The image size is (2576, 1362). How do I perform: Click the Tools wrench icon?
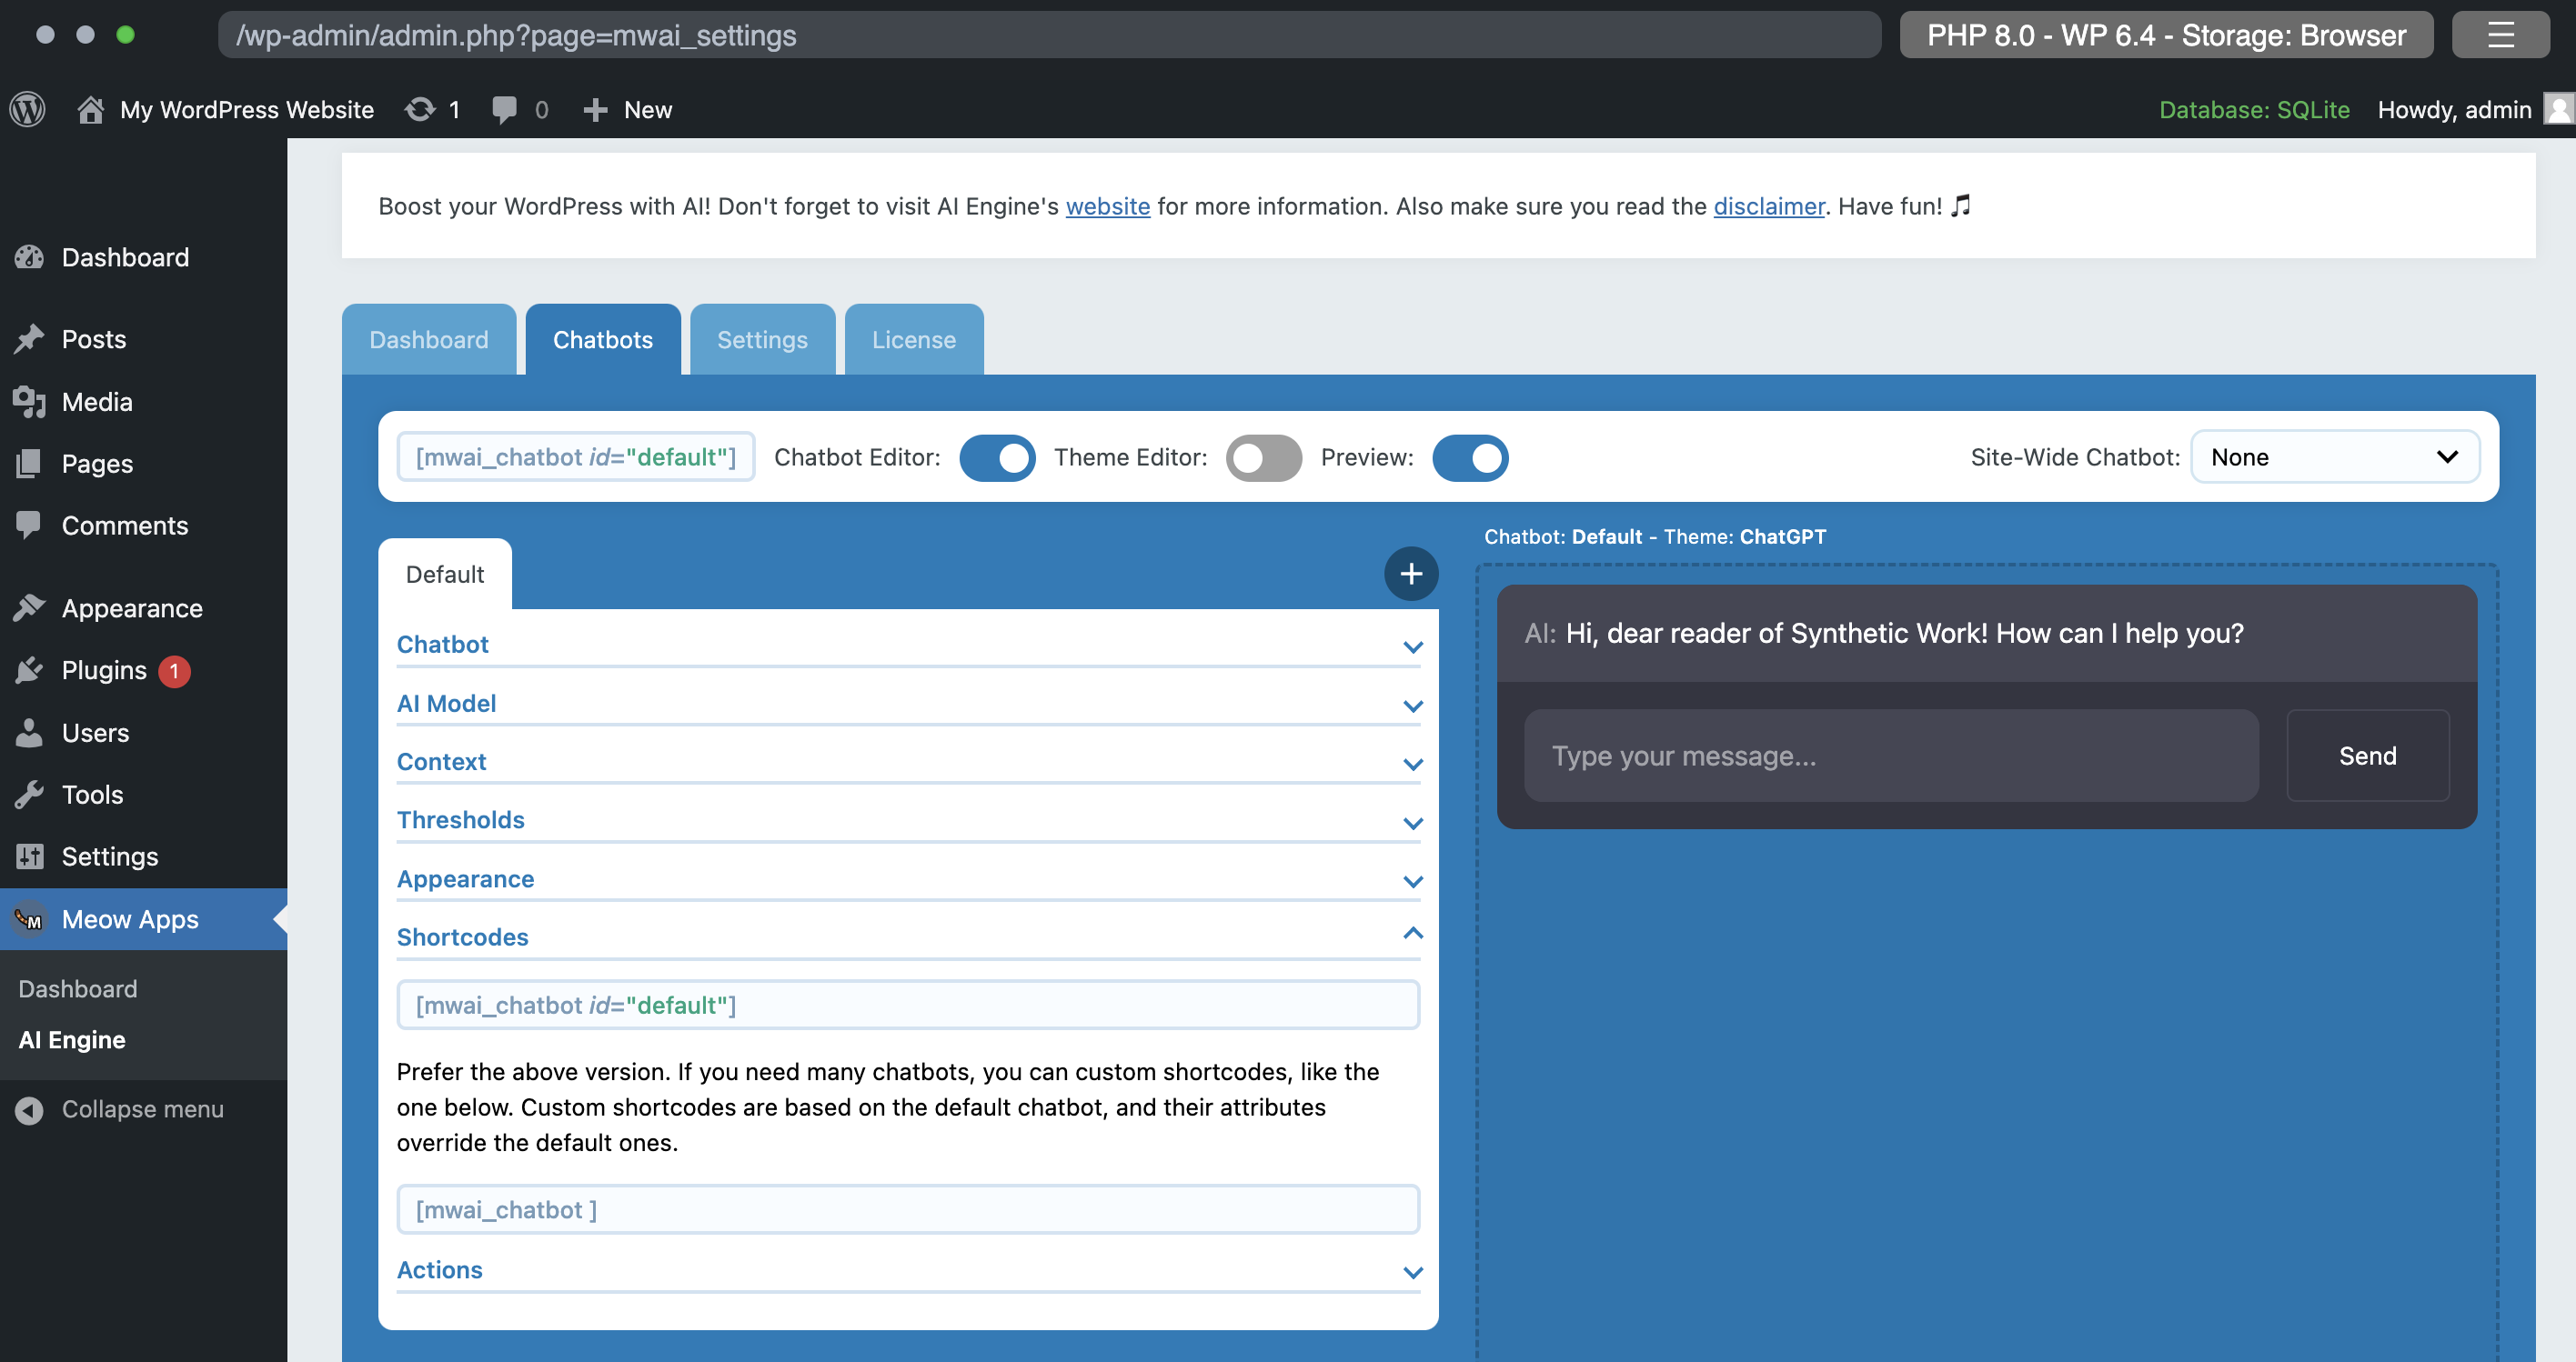point(29,795)
